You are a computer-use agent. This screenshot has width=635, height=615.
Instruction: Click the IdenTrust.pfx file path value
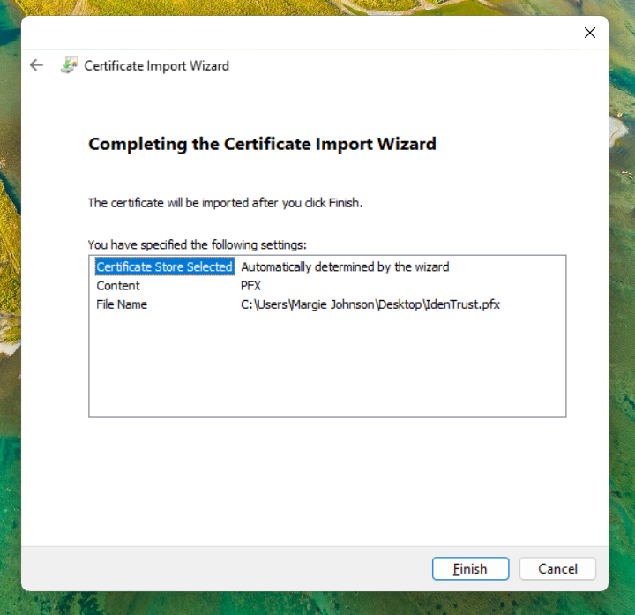point(370,304)
